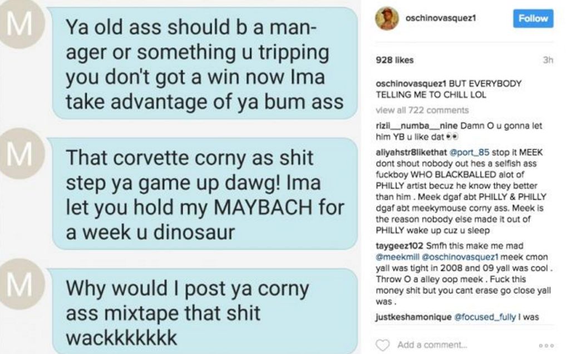Click the M avatar beside corvette message
Screen dimensions: 567x354
pyautogui.click(x=20, y=154)
